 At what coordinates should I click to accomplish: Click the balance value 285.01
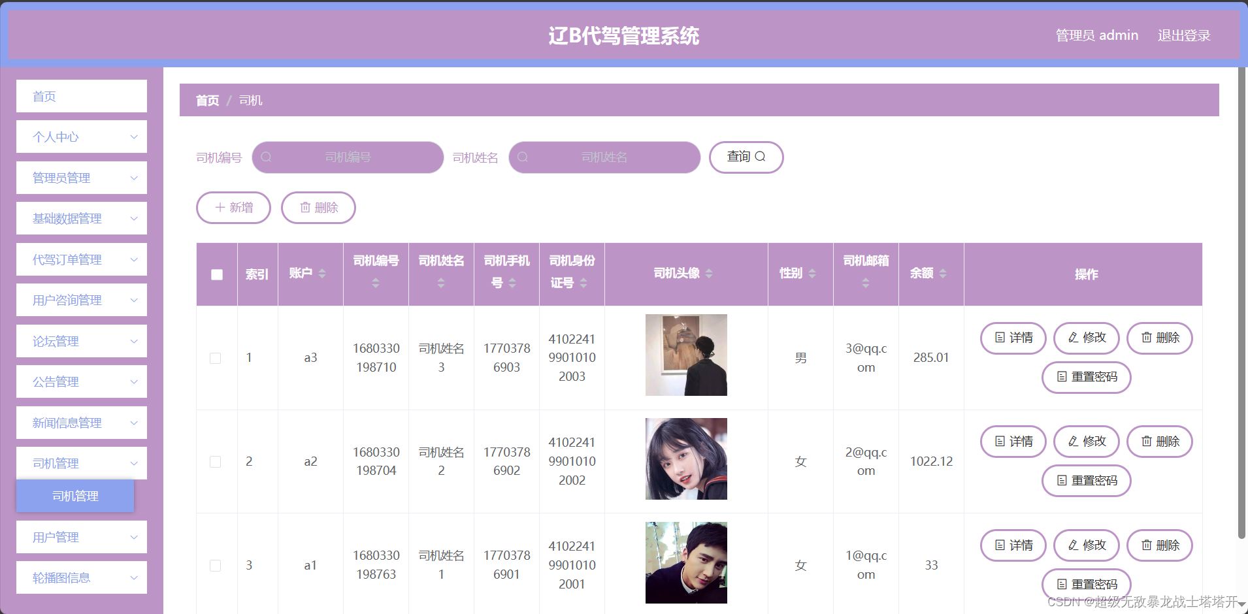[931, 358]
